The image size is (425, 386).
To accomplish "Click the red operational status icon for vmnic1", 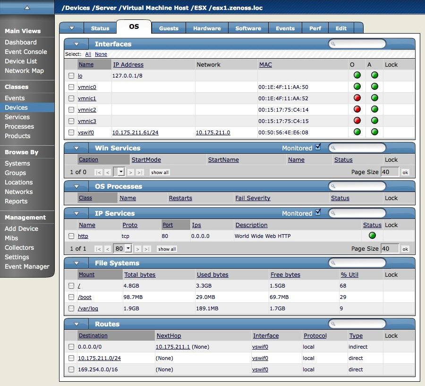I will coord(357,98).
